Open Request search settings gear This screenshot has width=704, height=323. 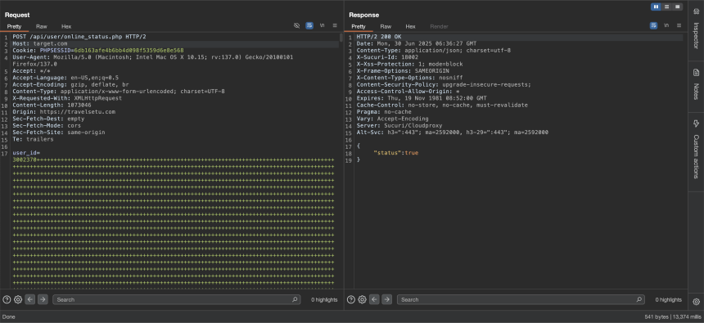click(18, 299)
